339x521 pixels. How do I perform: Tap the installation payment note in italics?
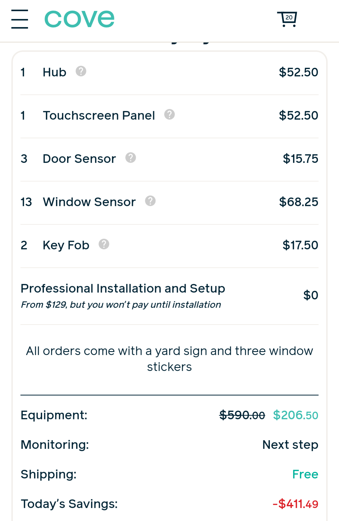121,305
